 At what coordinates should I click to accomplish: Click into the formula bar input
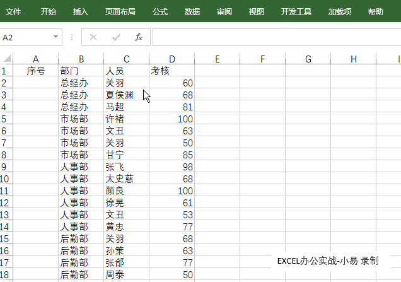coord(277,37)
